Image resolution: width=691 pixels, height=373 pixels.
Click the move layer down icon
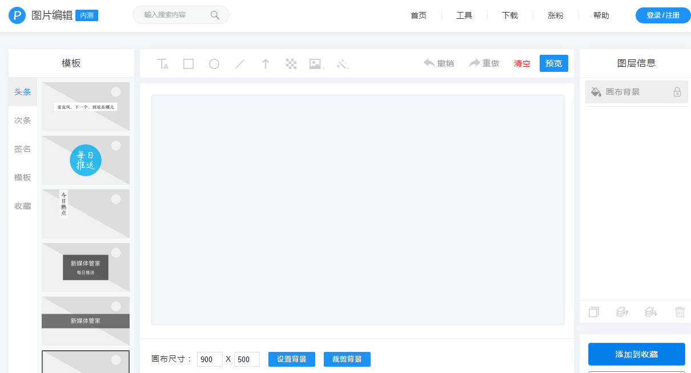pos(650,312)
